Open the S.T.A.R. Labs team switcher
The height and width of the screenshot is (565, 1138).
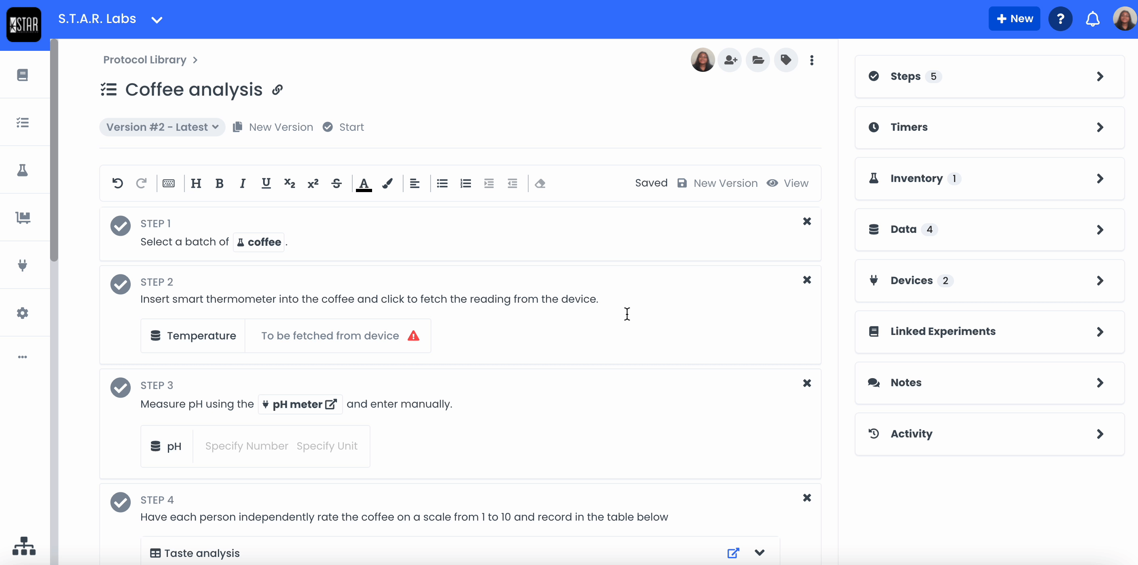[x=111, y=19]
